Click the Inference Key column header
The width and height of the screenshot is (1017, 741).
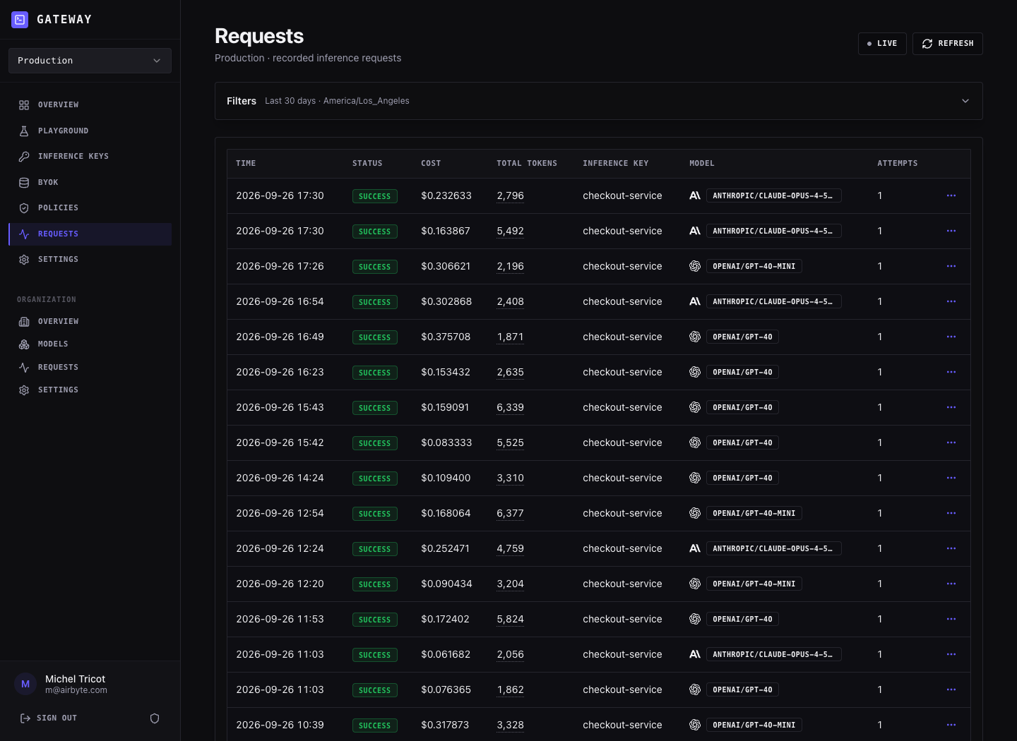(x=615, y=164)
